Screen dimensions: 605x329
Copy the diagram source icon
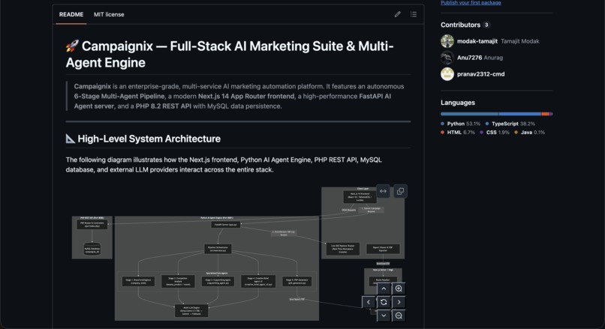[x=400, y=191]
